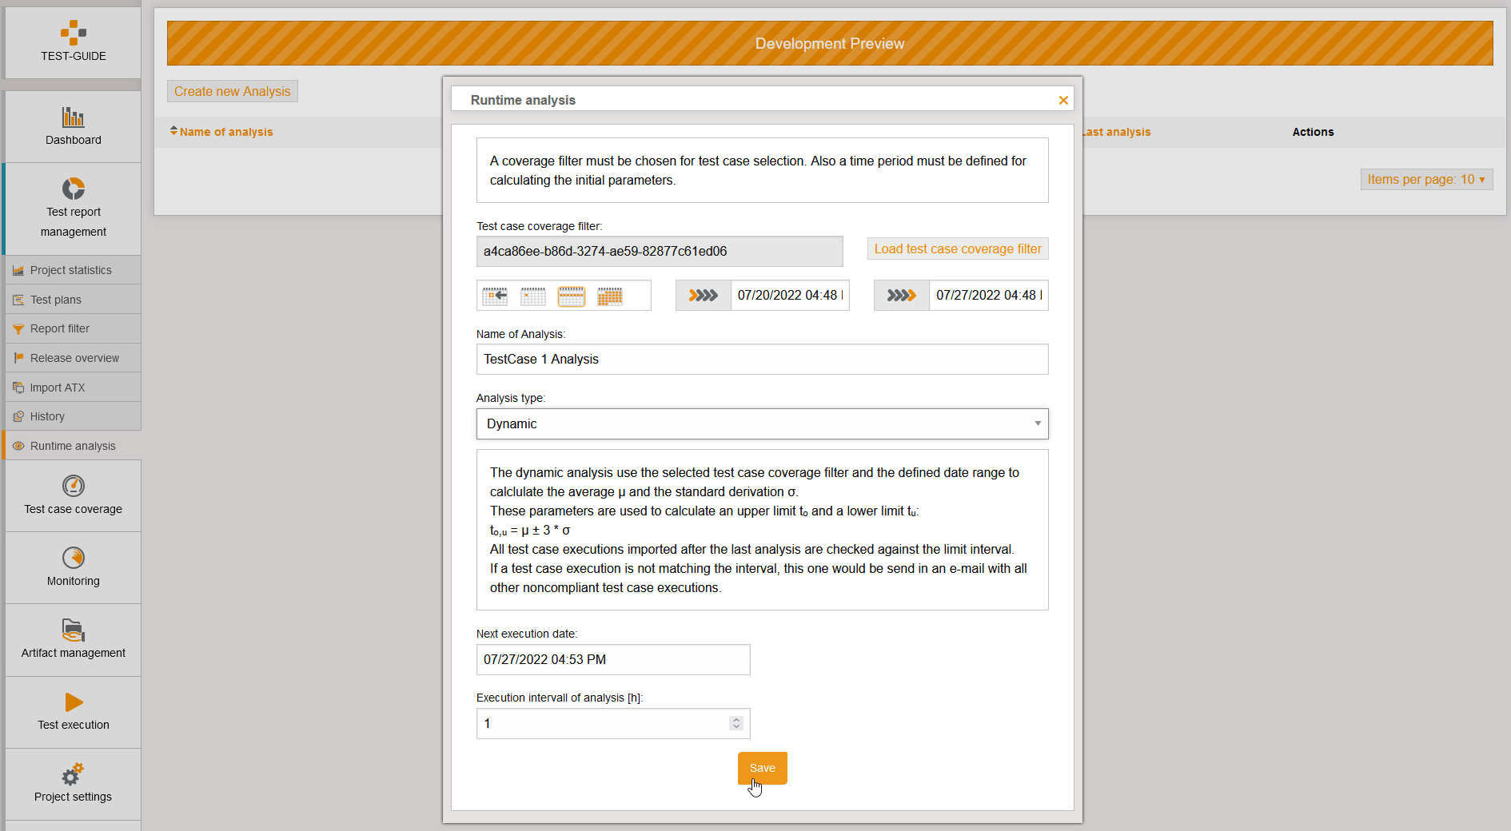This screenshot has width=1511, height=831.
Task: Select the one-week calendar range icon
Action: coord(571,296)
